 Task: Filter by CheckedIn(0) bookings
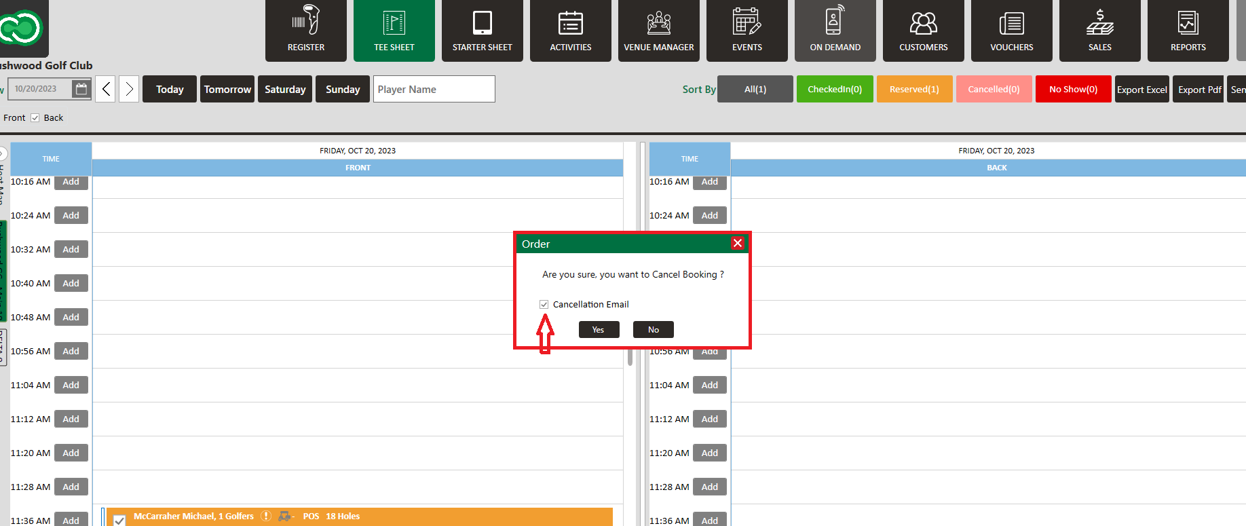pos(835,89)
